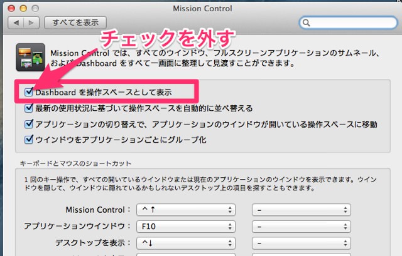Minimize the Mission Control window

point(23,8)
